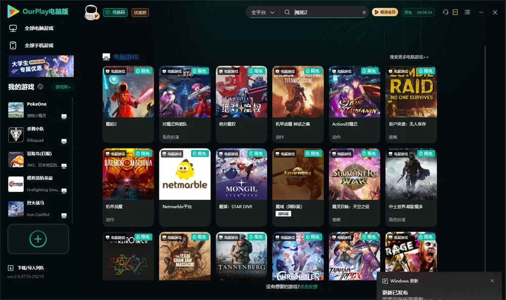Image resolution: width=506 pixels, height=300 pixels.
Task: Click the 优惠券 button
Action: click(140, 12)
